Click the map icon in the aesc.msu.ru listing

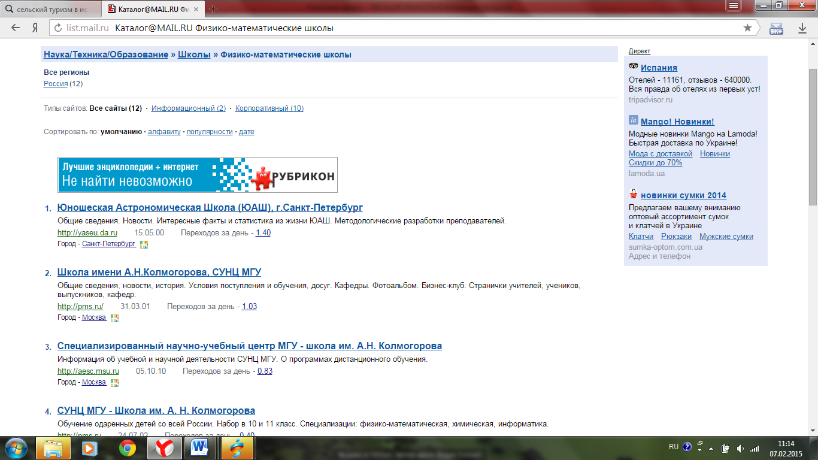point(115,383)
